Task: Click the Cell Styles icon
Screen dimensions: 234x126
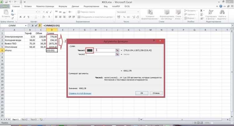Action: tap(178, 12)
